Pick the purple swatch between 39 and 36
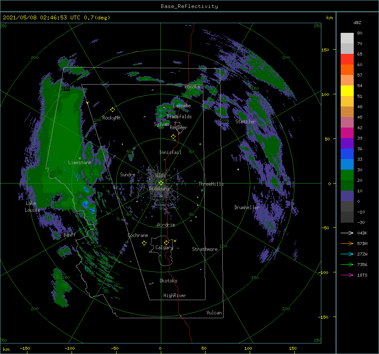 pyautogui.click(x=347, y=144)
